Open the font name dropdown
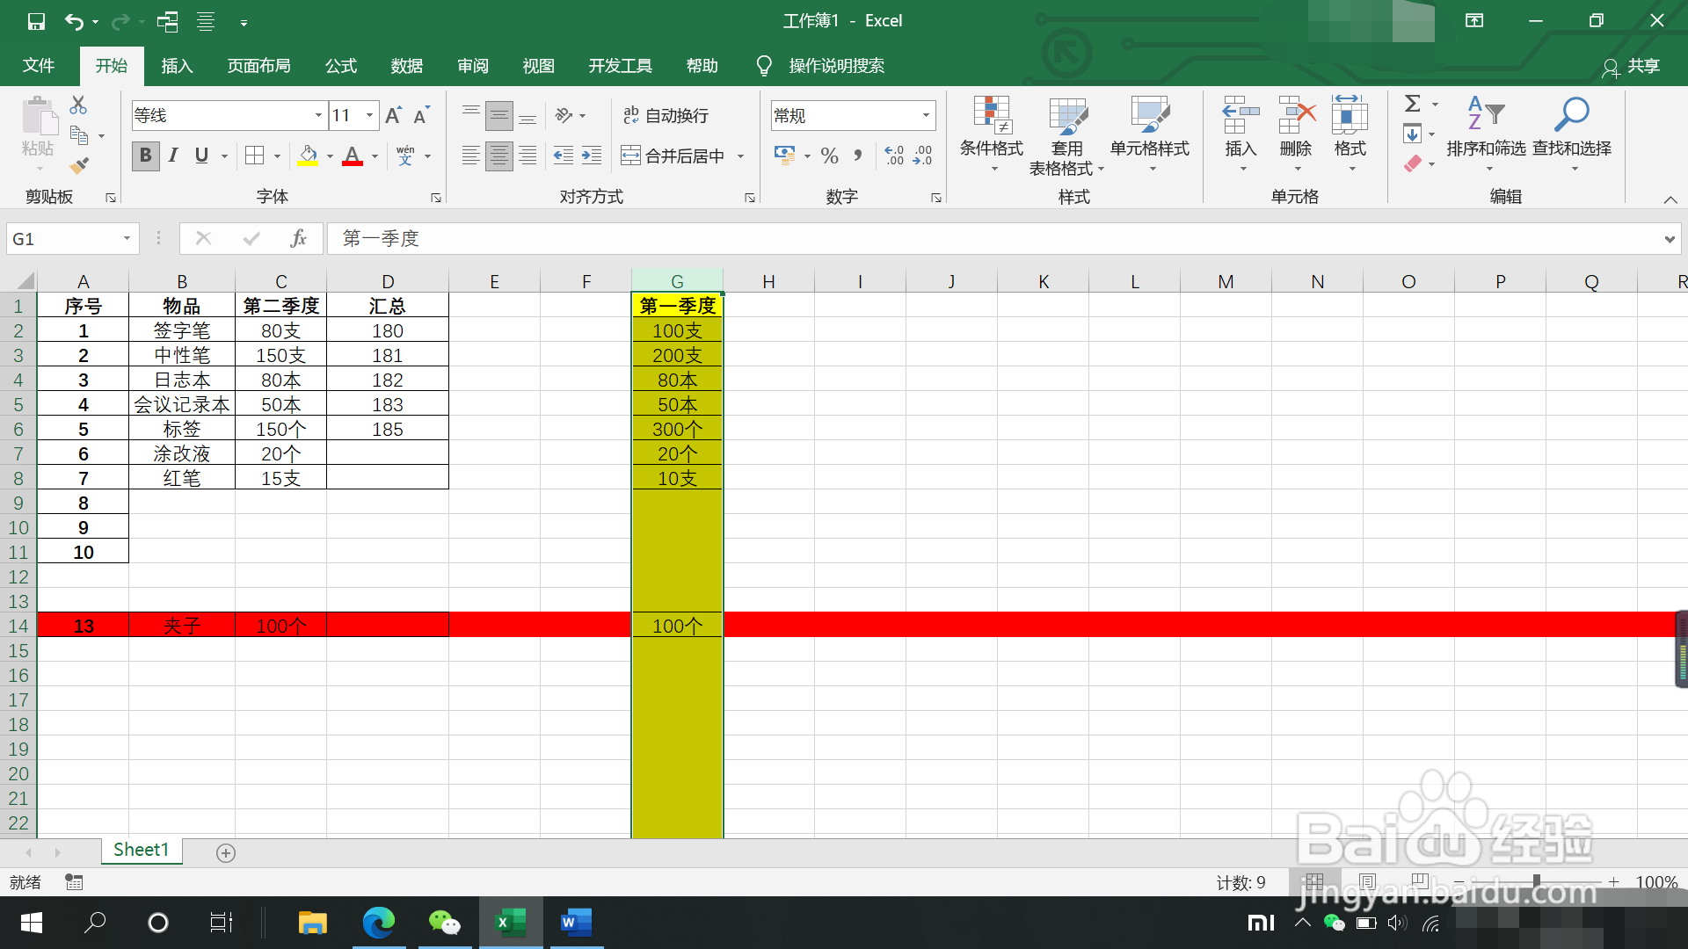 tap(318, 115)
